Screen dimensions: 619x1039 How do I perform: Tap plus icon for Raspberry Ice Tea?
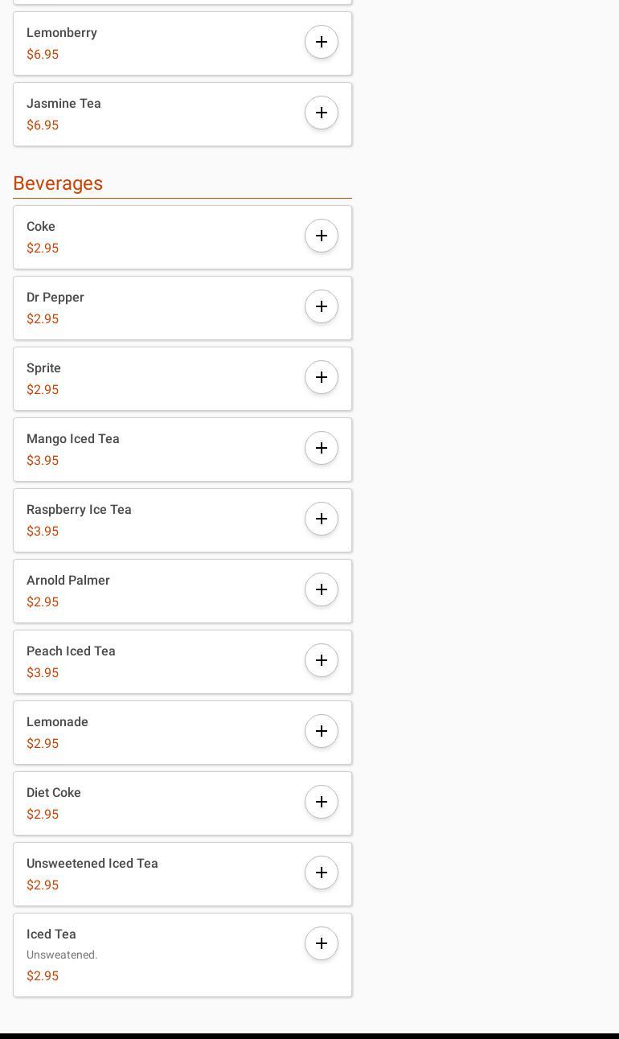point(322,519)
